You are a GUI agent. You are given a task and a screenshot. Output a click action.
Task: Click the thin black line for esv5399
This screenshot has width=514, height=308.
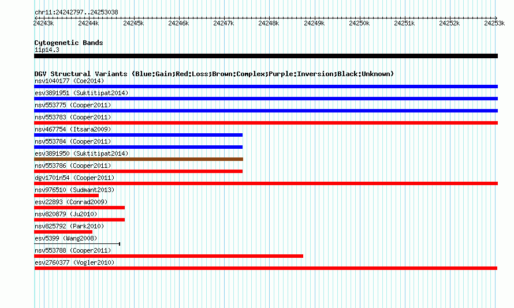(x=77, y=244)
